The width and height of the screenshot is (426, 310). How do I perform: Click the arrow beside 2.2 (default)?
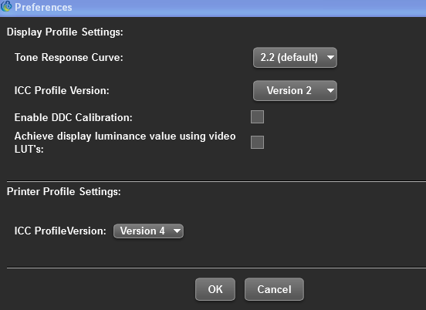pyautogui.click(x=330, y=58)
